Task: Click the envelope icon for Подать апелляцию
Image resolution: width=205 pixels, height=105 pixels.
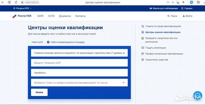Action: (x=143, y=48)
